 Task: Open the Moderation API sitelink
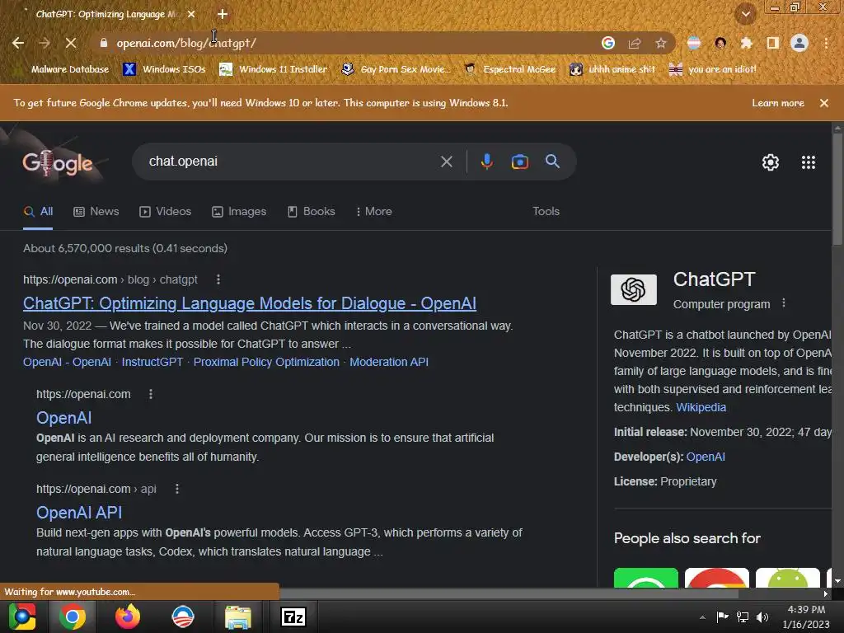coord(389,363)
